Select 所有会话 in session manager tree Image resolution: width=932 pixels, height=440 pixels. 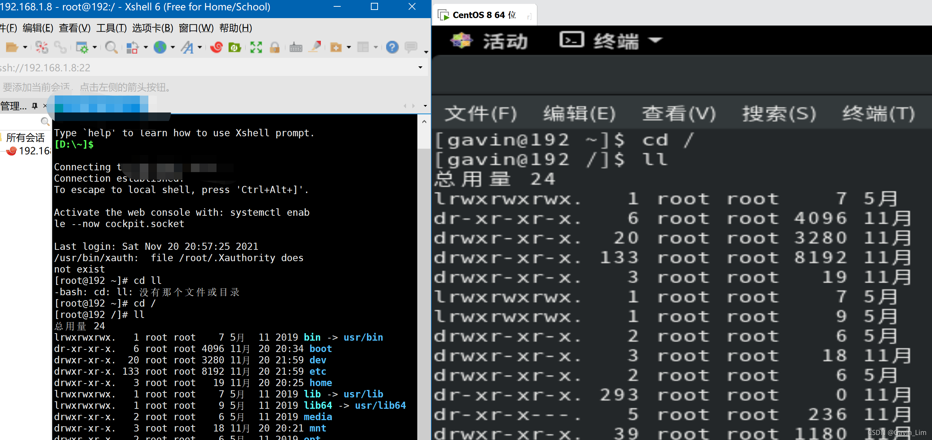(25, 138)
